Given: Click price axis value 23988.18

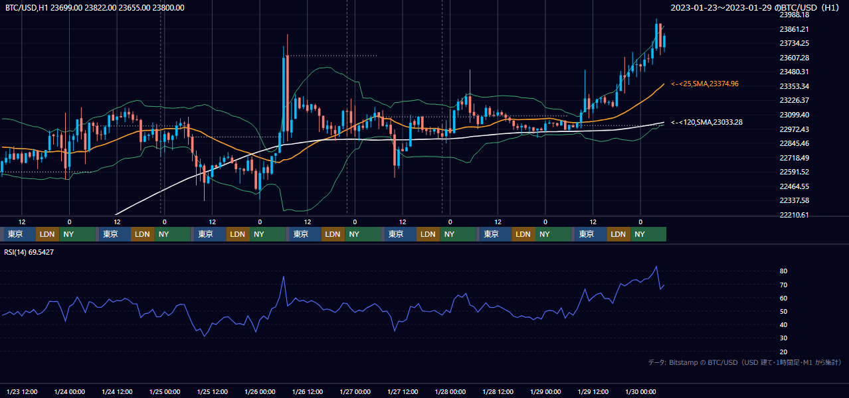Looking at the screenshot, I should [x=794, y=15].
